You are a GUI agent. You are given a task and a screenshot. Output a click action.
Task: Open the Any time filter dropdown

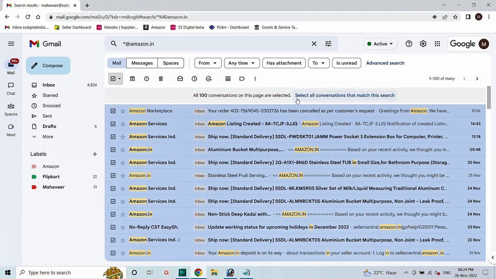[x=241, y=63]
